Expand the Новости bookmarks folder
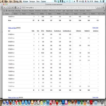Viewport: 106px width, 106px height. [89, 11]
